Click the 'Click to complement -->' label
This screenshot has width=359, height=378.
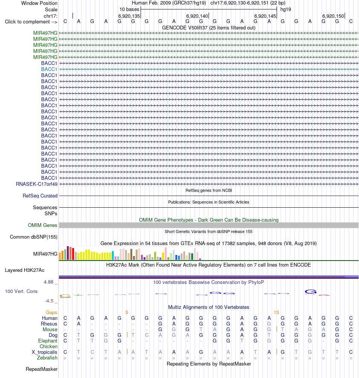point(31,22)
